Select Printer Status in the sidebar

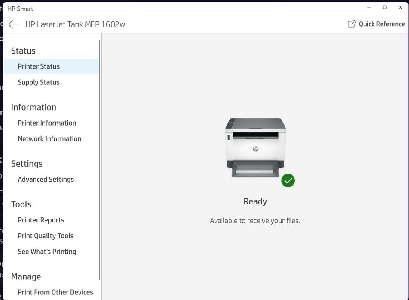[x=51, y=66]
